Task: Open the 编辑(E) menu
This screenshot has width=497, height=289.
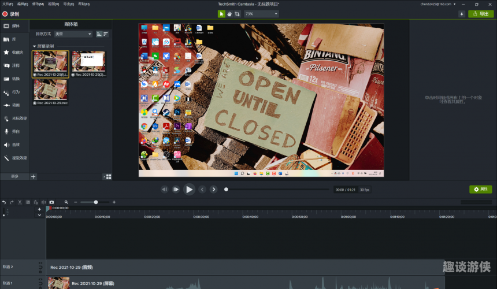Action: pyautogui.click(x=23, y=4)
